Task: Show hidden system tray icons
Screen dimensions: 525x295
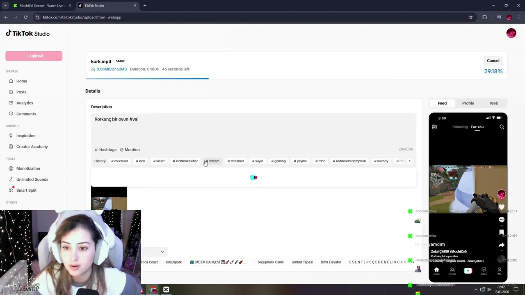Action: tap(476, 290)
